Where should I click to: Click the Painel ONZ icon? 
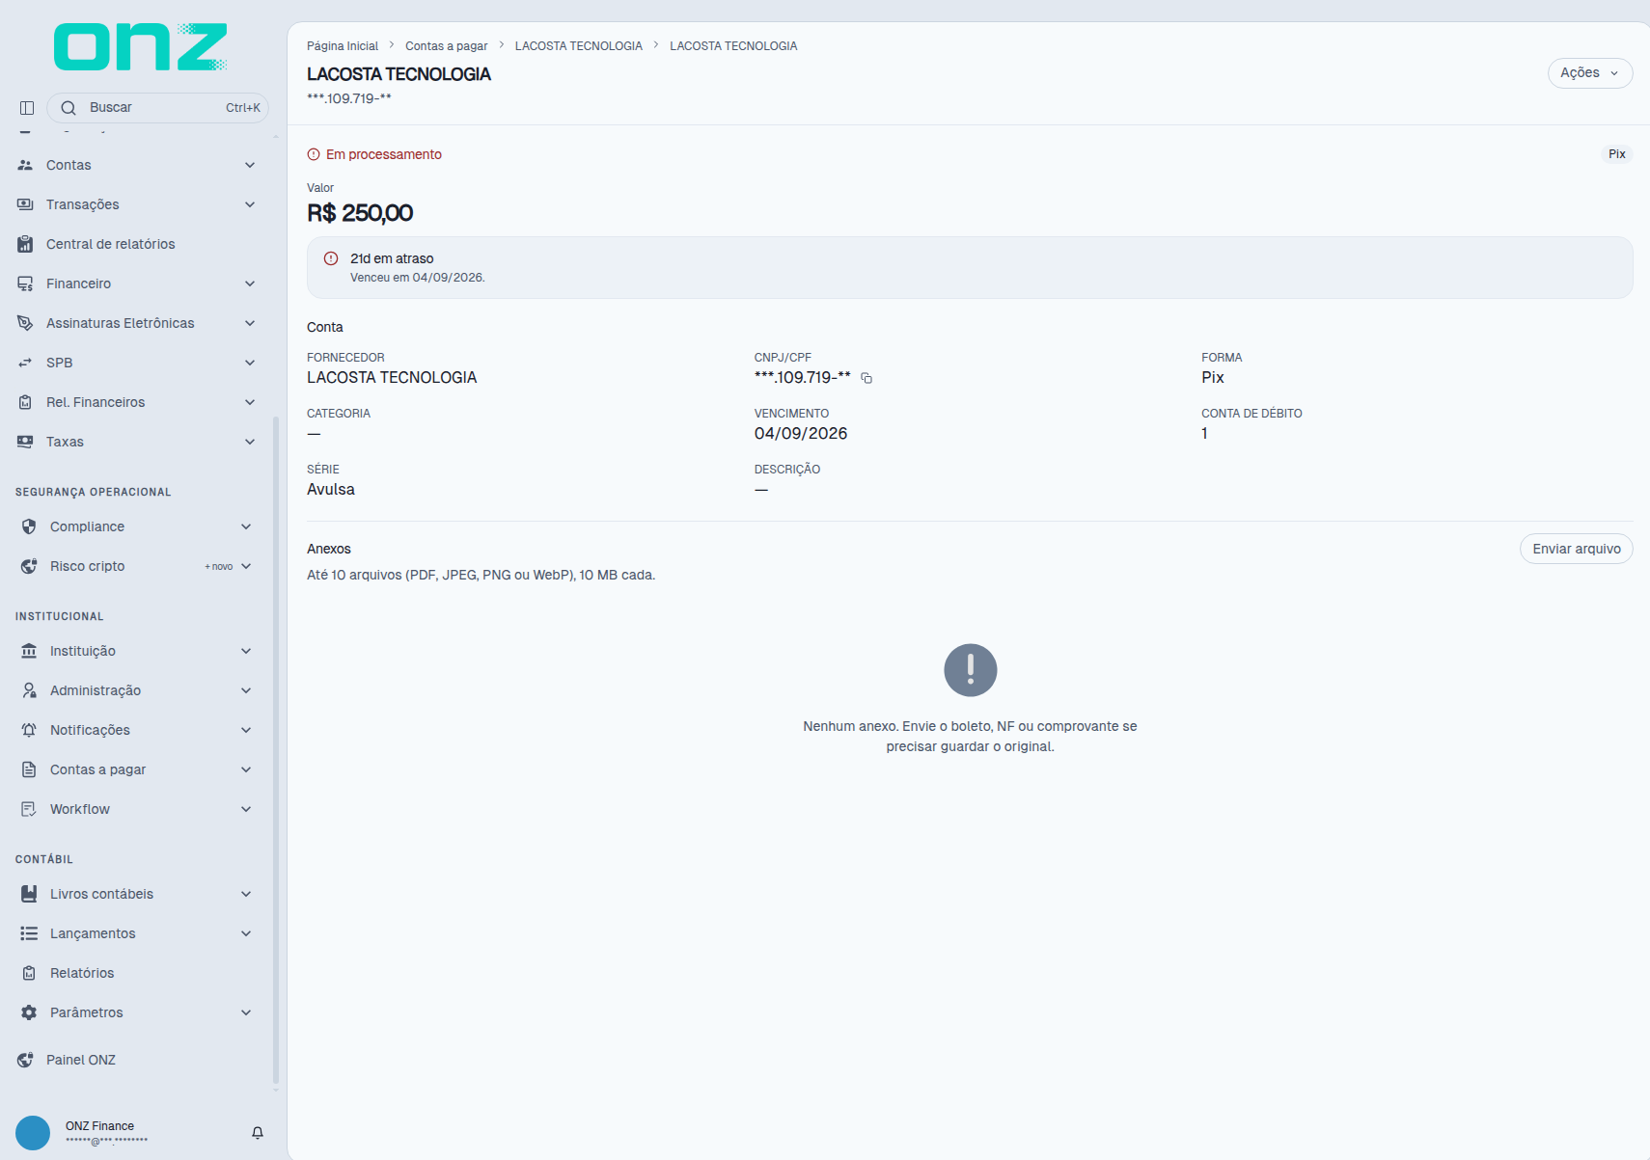click(25, 1060)
